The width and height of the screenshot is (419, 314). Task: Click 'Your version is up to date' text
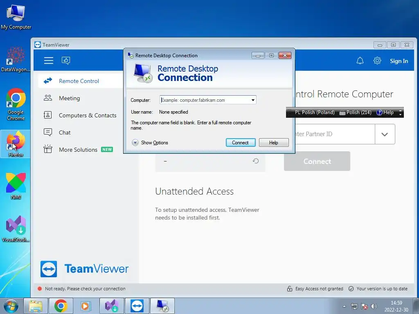coord(382,289)
